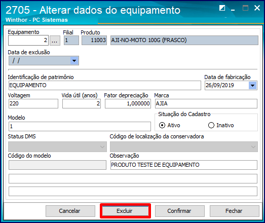Select the Inativo radio button
Screen dimensions: 265x223
(x=211, y=125)
